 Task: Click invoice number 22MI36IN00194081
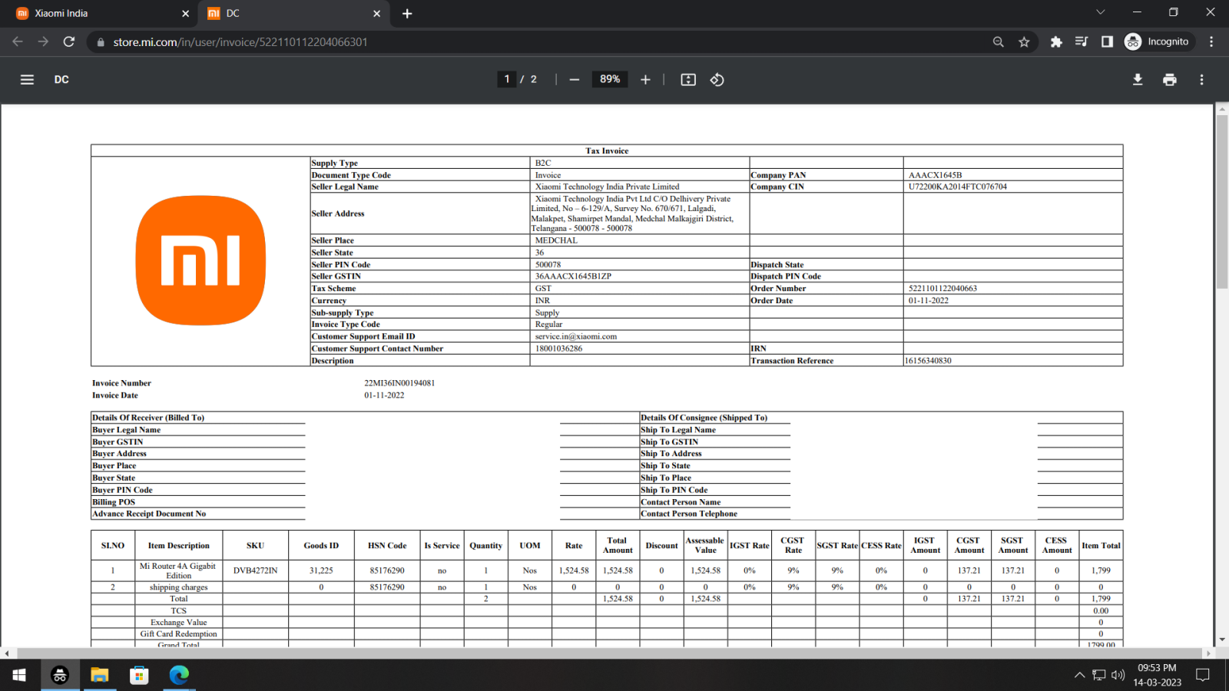pyautogui.click(x=399, y=383)
